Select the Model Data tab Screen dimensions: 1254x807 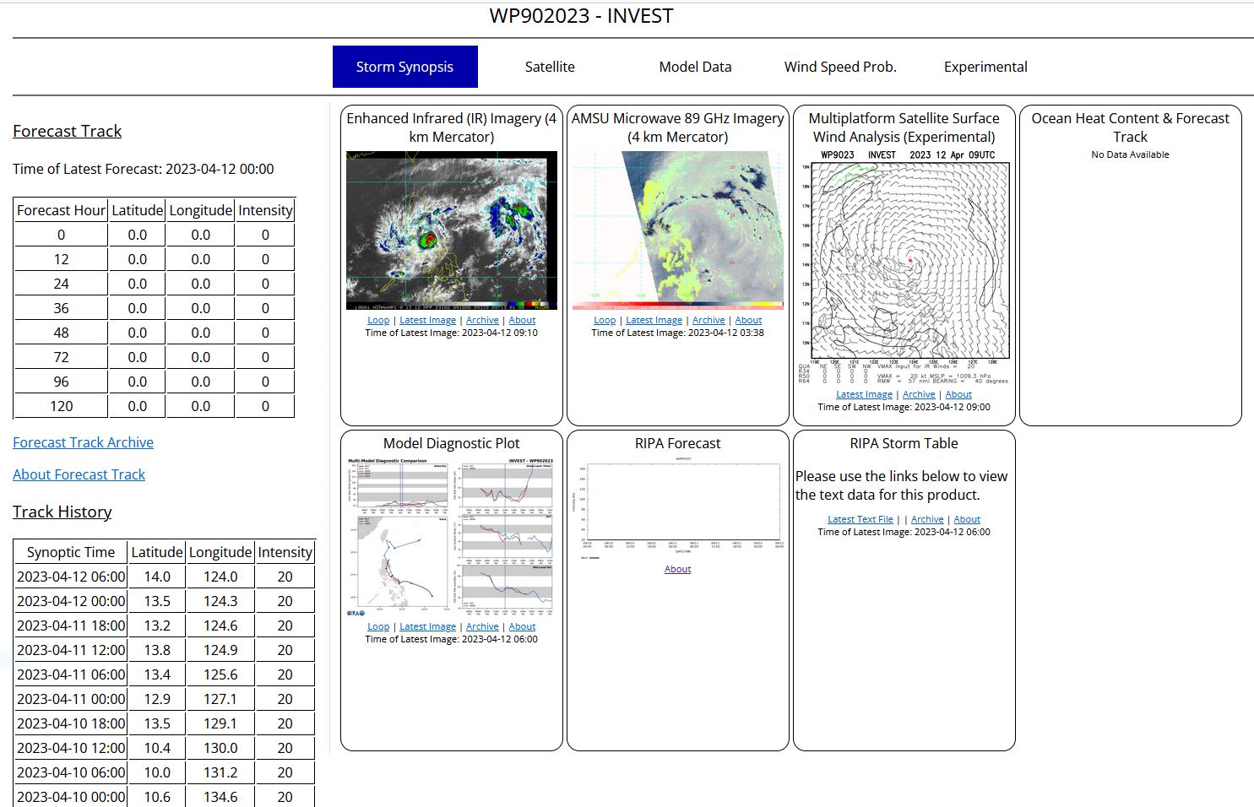(x=695, y=67)
